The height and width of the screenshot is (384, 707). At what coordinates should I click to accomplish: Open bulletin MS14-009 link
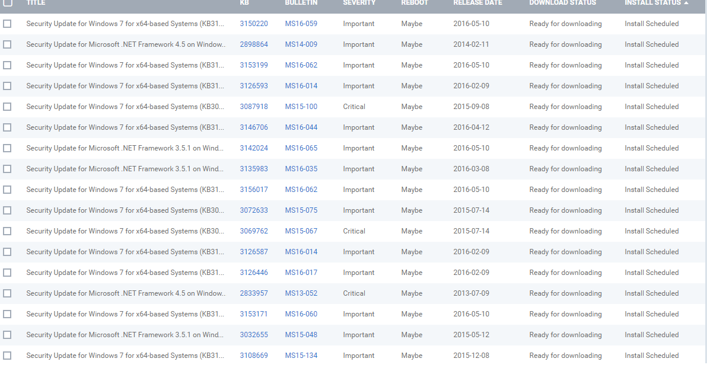point(301,44)
